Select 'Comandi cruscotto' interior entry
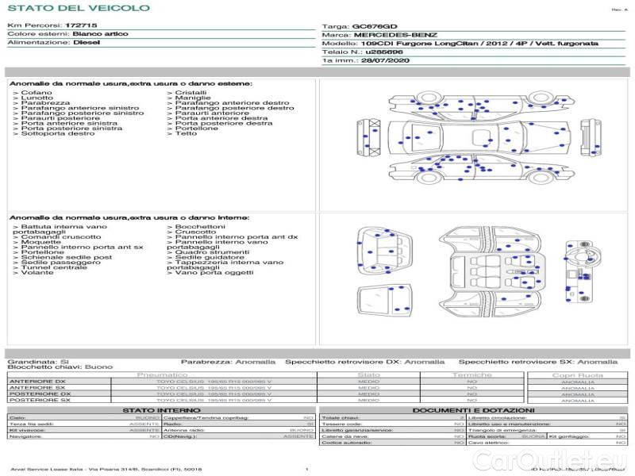The height and width of the screenshot is (476, 635). pyautogui.click(x=57, y=236)
